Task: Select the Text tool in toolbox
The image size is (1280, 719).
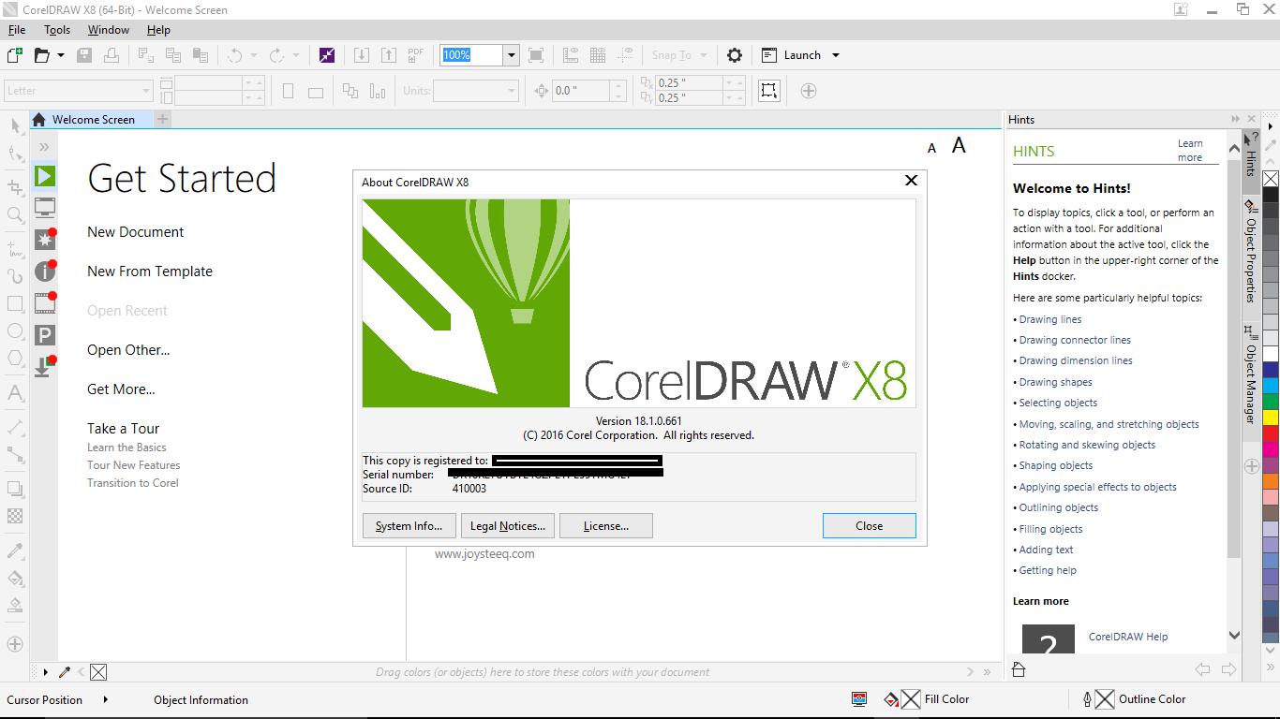Action: click(15, 392)
